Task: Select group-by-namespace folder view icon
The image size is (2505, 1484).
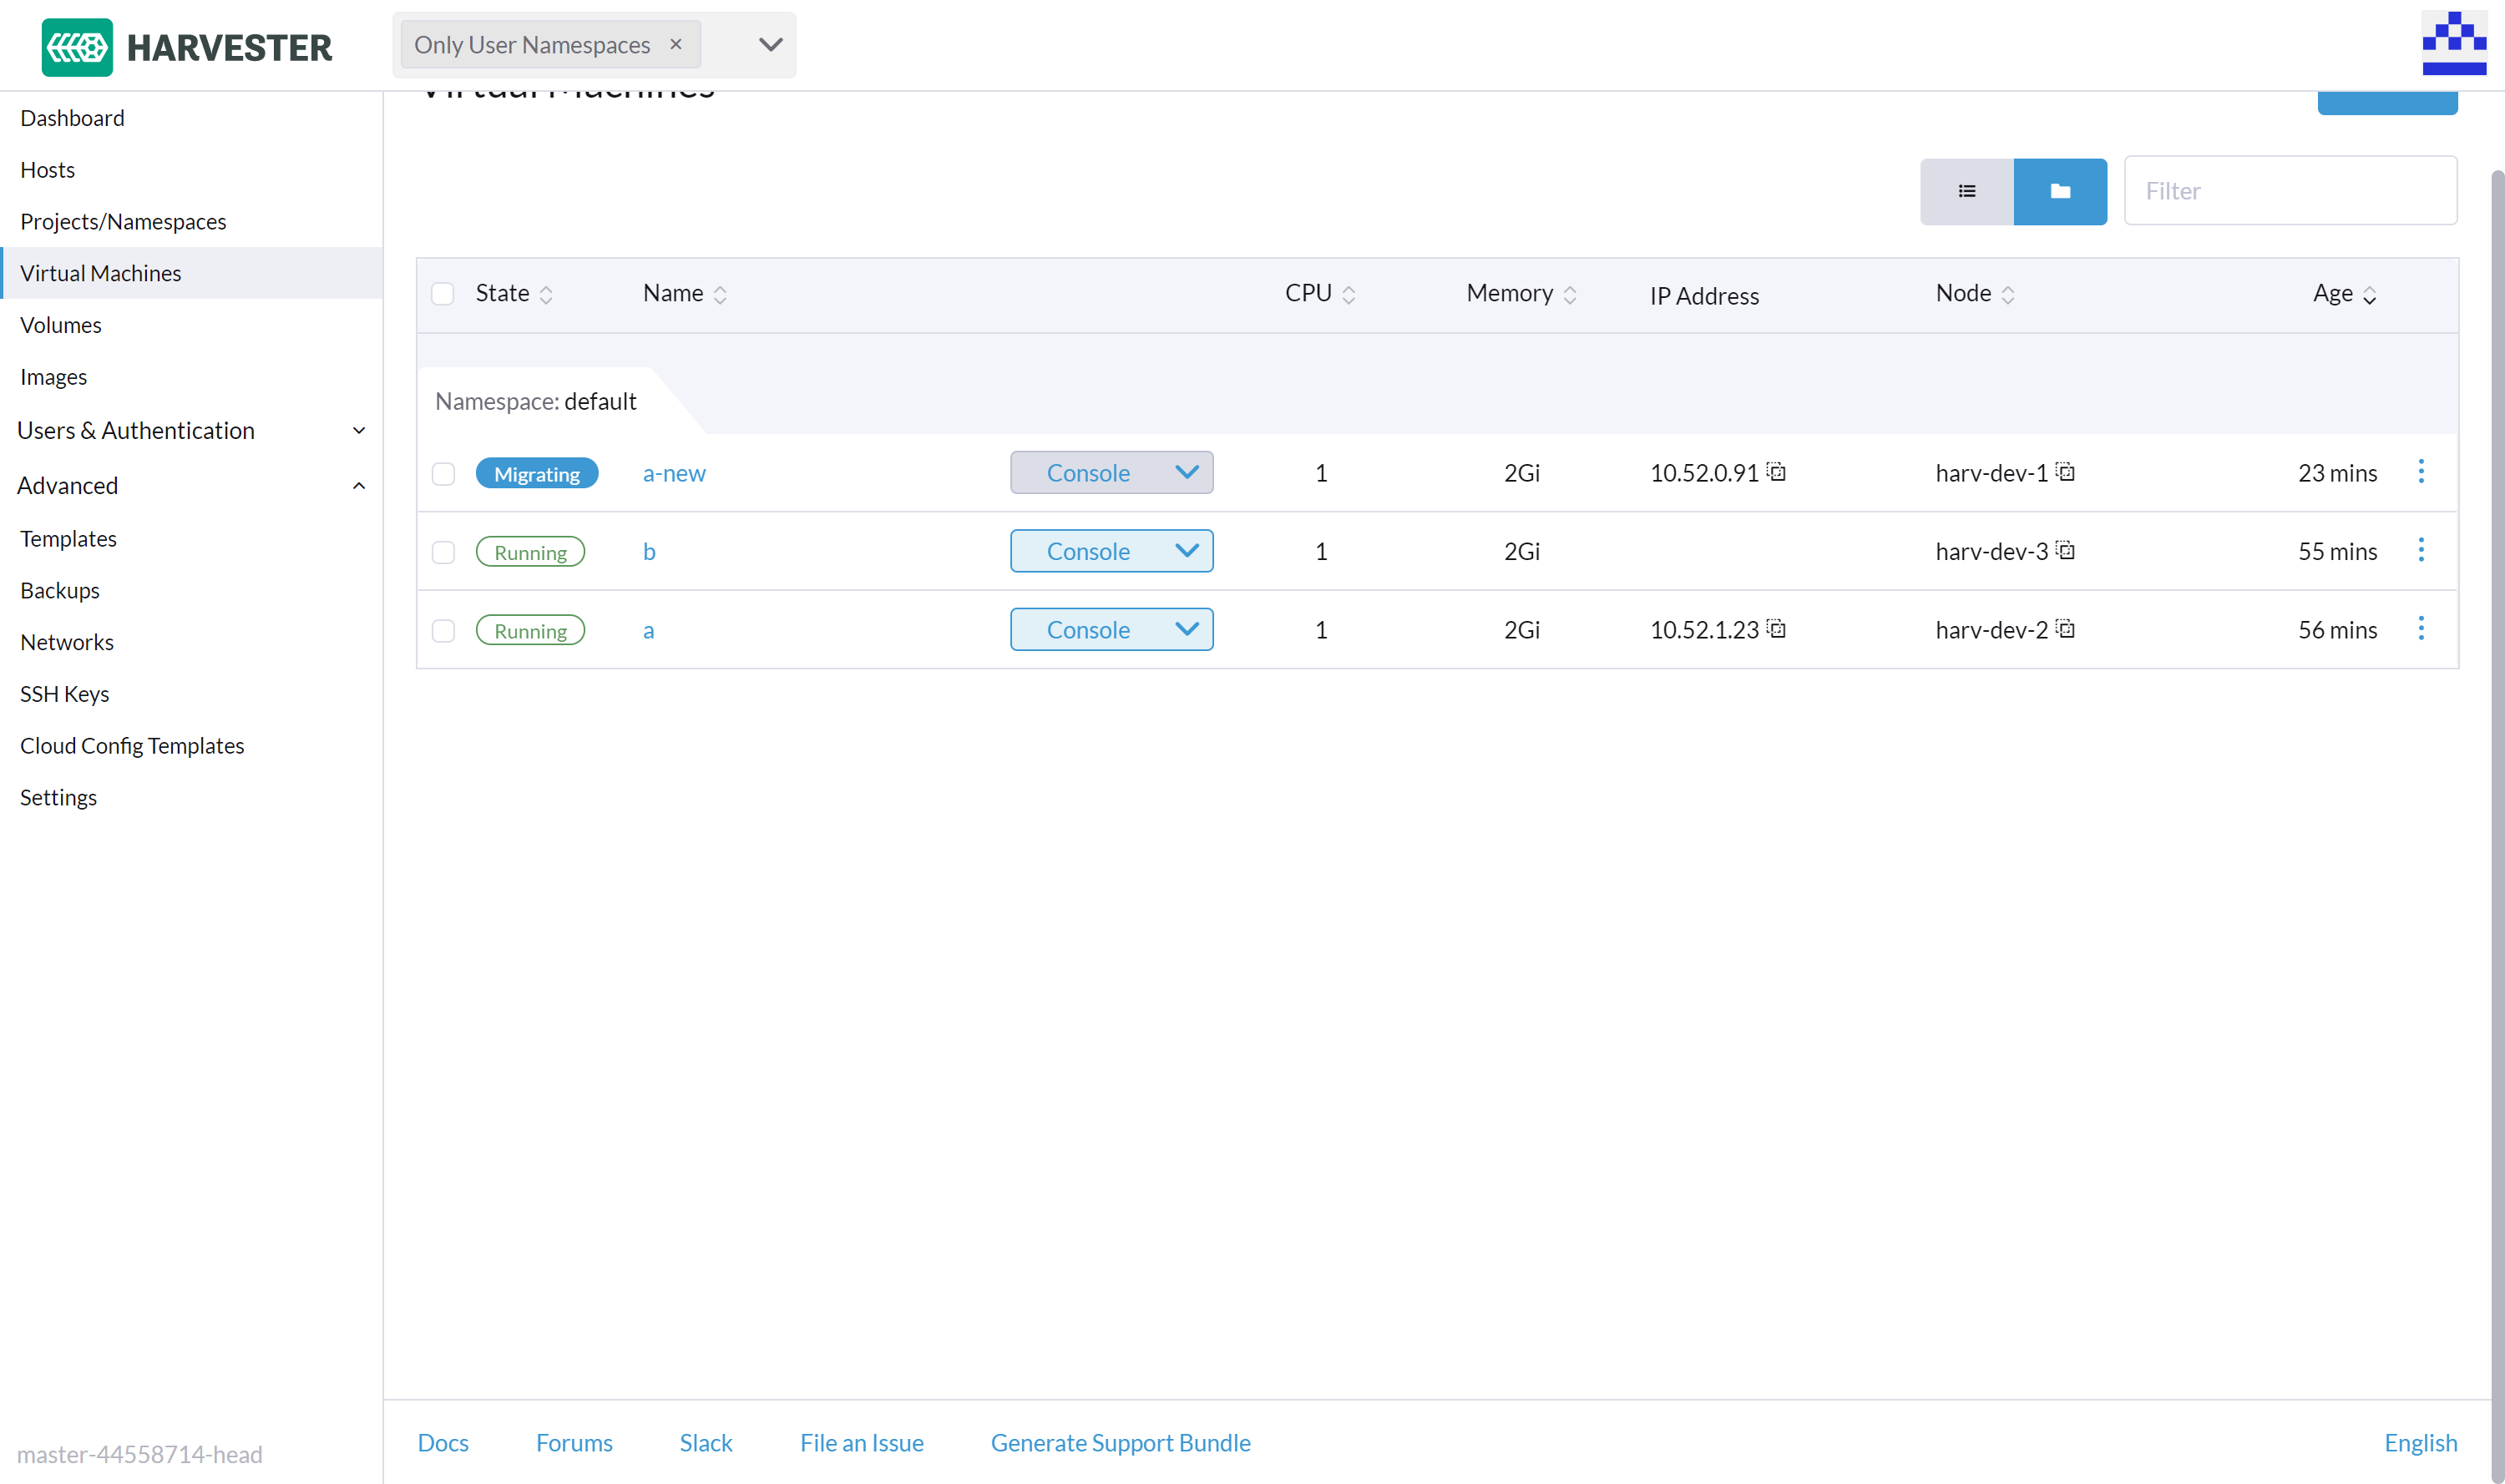Action: [2059, 191]
